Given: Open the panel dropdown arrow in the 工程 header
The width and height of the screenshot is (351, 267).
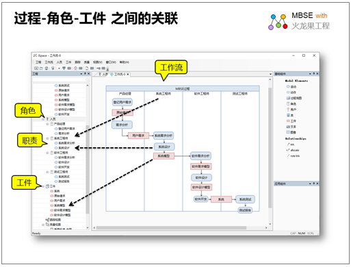Looking at the screenshot, I should click(81, 74).
